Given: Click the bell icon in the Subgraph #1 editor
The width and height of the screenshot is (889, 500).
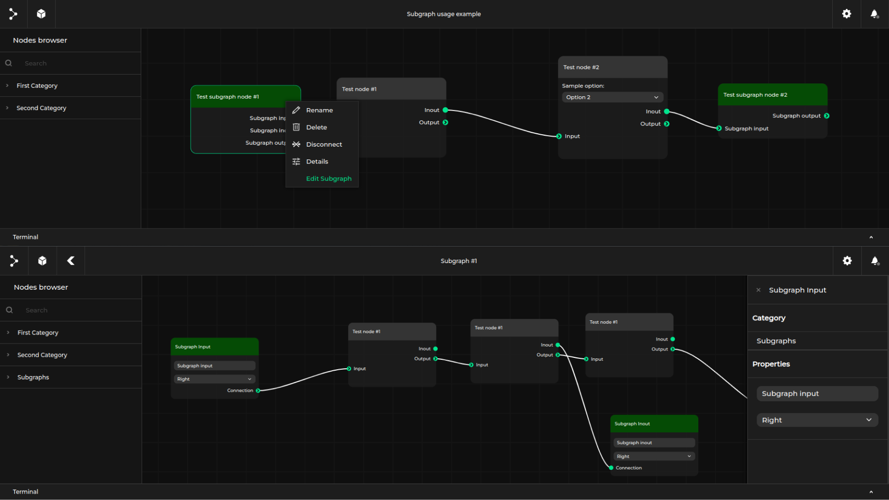Looking at the screenshot, I should click(874, 261).
